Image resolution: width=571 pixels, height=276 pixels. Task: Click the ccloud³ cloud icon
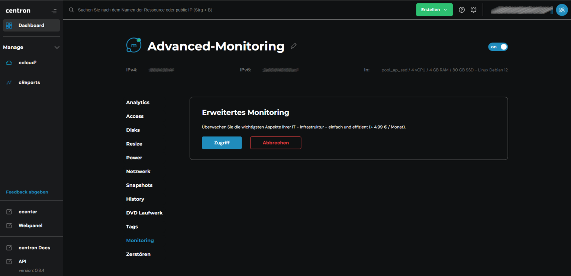click(x=9, y=62)
